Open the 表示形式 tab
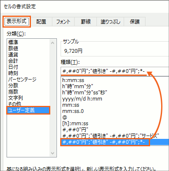 pyautogui.click(x=16, y=21)
